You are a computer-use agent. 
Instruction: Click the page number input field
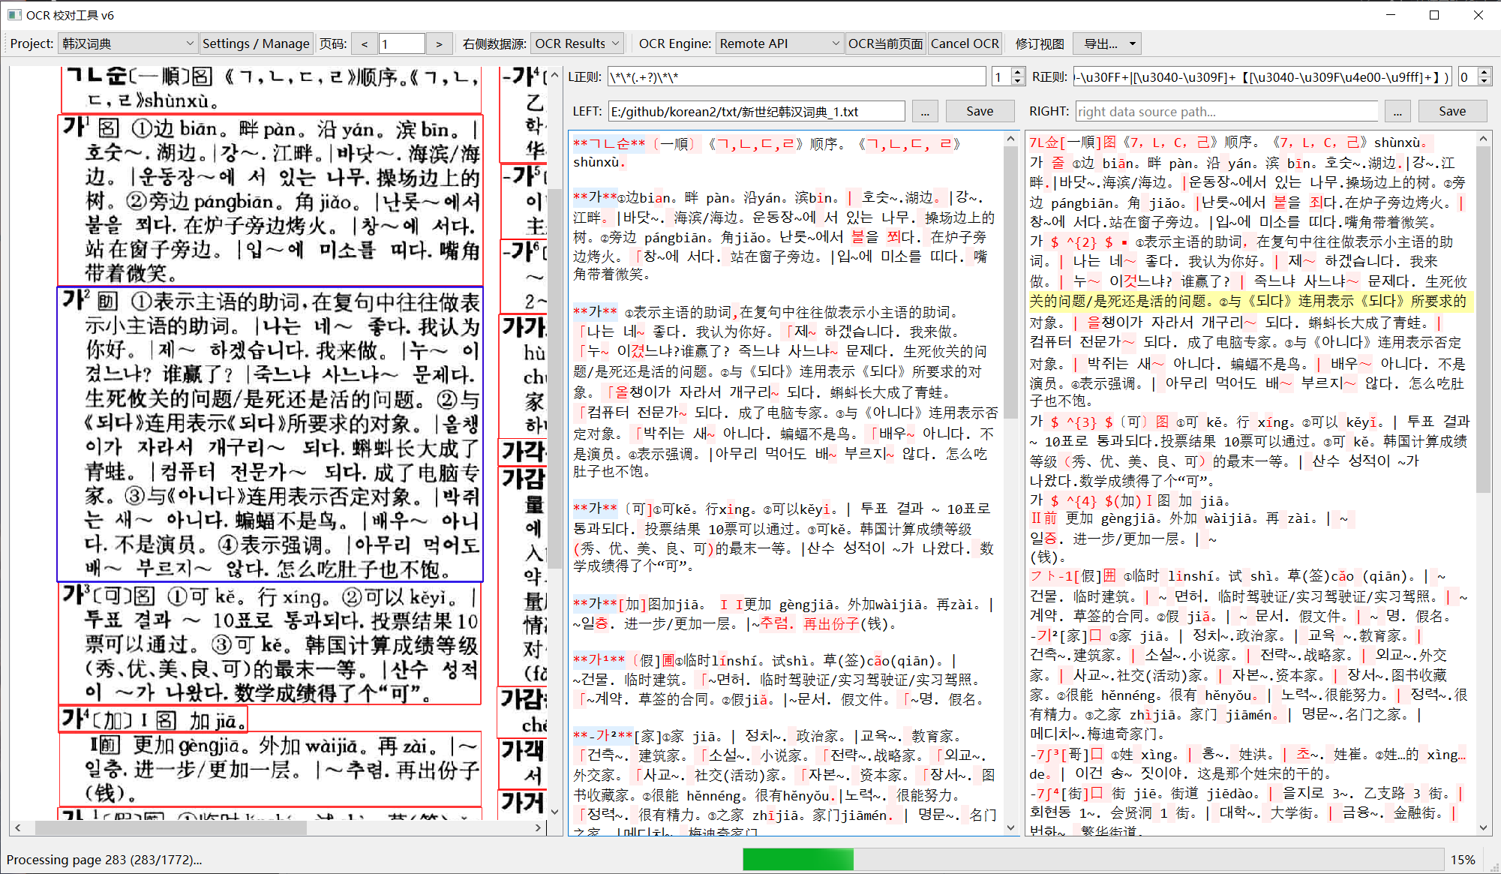coord(401,44)
